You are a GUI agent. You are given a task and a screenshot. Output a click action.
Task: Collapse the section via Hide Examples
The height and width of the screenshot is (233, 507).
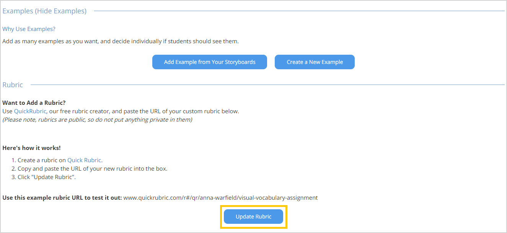coord(60,11)
